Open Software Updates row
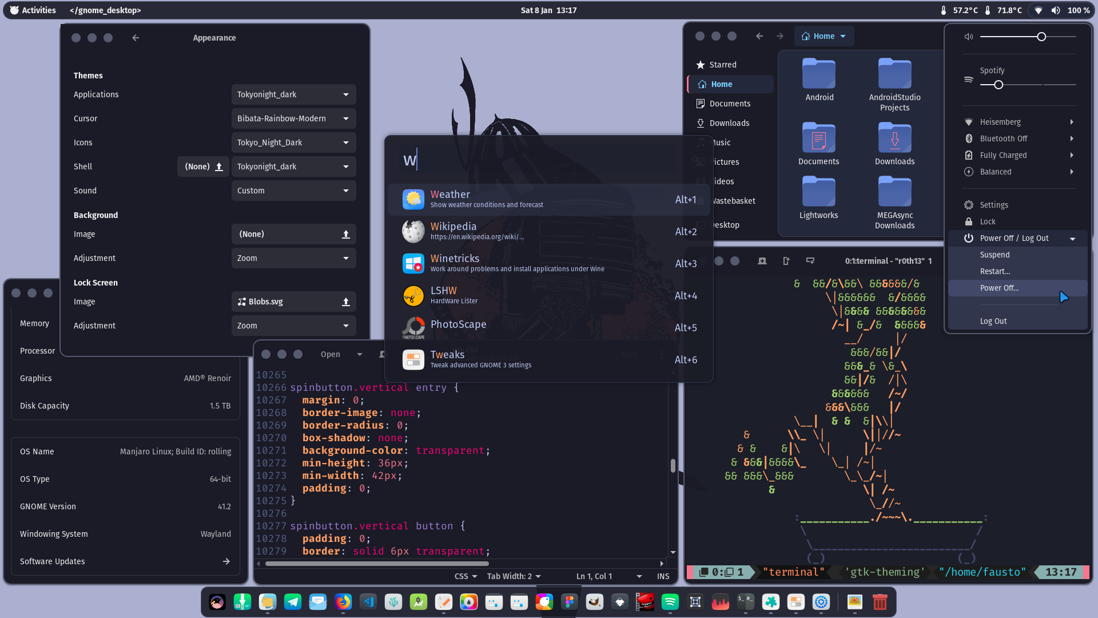This screenshot has width=1098, height=618. (125, 561)
